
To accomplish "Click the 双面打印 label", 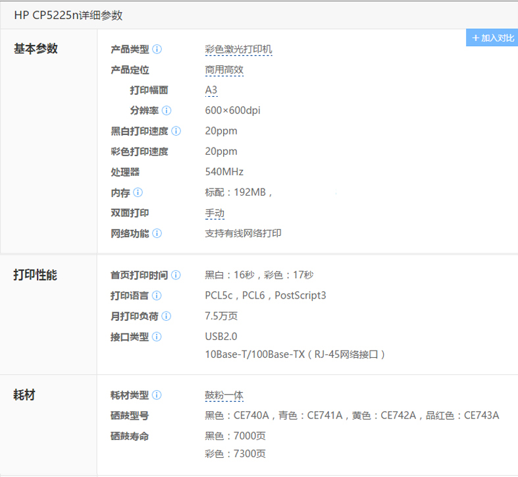I will pyautogui.click(x=130, y=213).
